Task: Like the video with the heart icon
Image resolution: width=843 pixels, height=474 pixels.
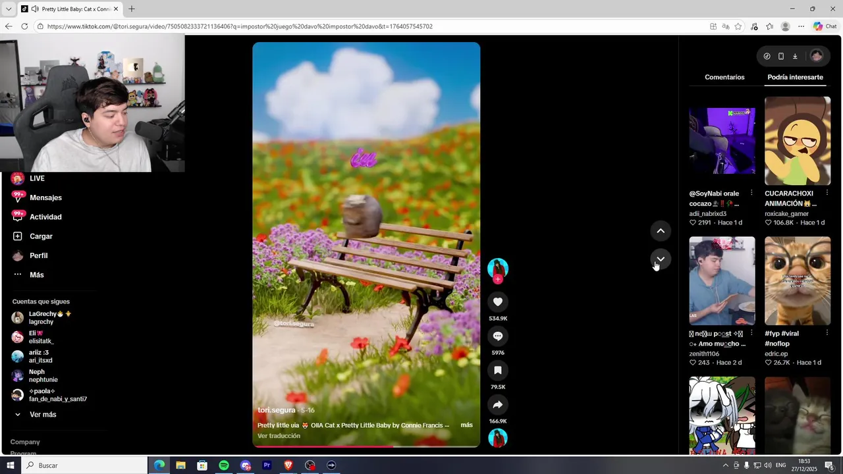Action: [x=498, y=302]
